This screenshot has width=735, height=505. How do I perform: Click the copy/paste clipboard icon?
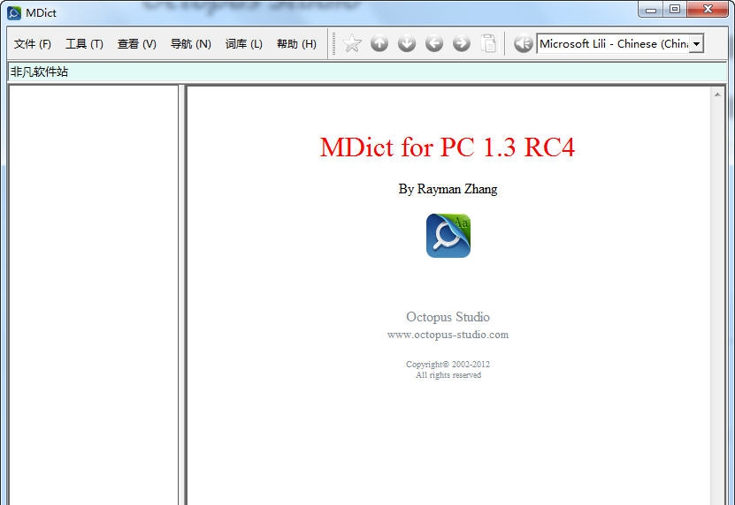pyautogui.click(x=488, y=43)
